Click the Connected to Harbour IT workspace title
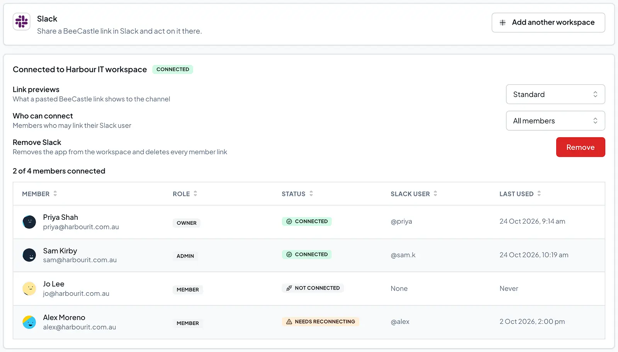Image resolution: width=618 pixels, height=352 pixels. pyautogui.click(x=80, y=69)
